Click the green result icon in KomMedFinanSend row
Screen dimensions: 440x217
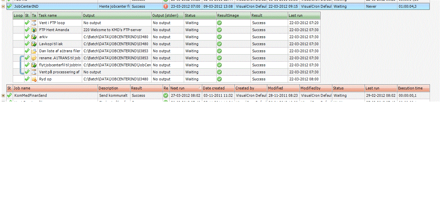click(166, 95)
